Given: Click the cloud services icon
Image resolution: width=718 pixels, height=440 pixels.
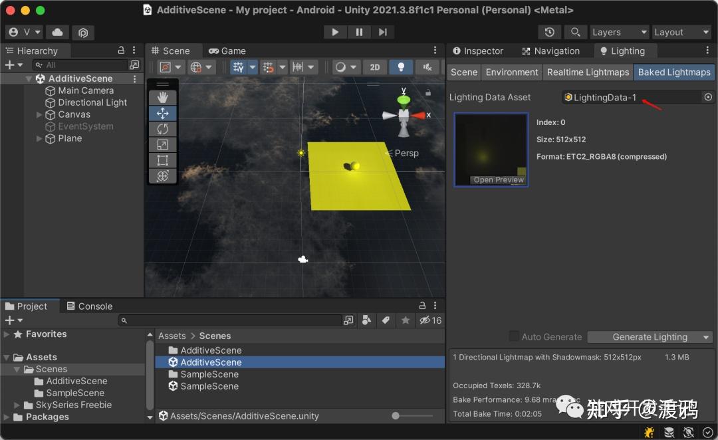Looking at the screenshot, I should pos(57,32).
